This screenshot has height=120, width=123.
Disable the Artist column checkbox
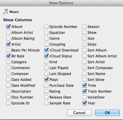pos(8,44)
